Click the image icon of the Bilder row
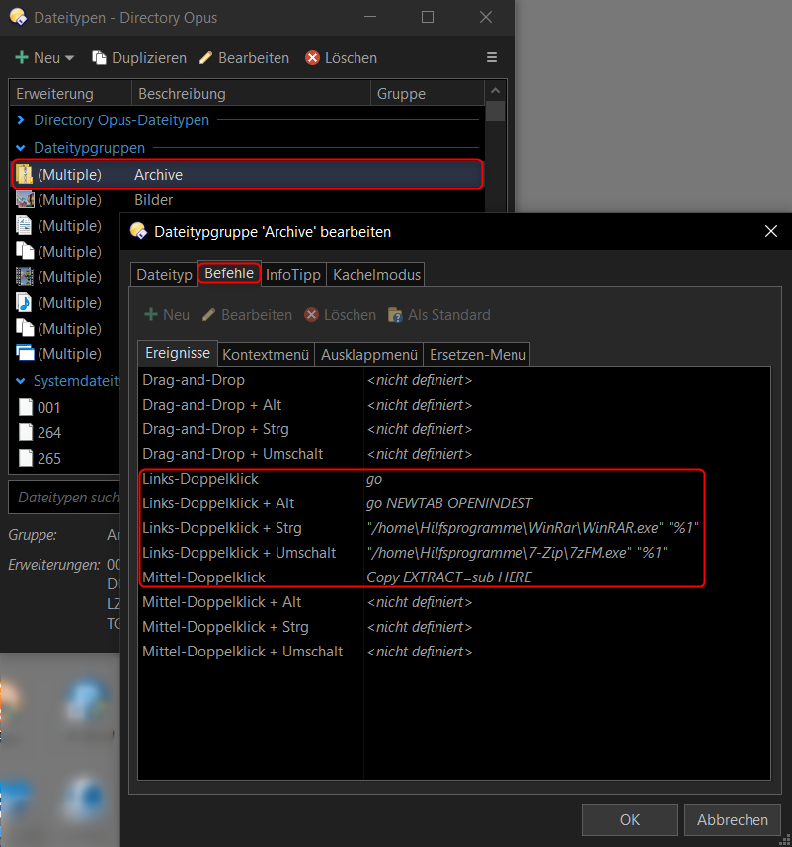 pos(25,199)
